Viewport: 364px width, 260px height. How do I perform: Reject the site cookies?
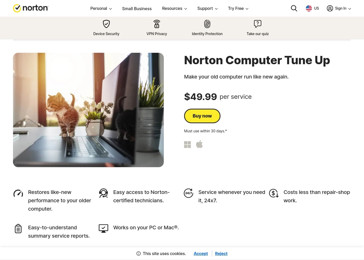[x=221, y=253]
